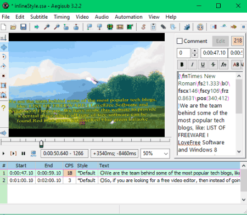The width and height of the screenshot is (247, 215).
Task: Open the Automation manager
Action: (187, 27)
